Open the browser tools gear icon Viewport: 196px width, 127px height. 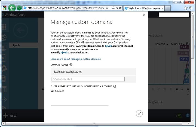191,8
